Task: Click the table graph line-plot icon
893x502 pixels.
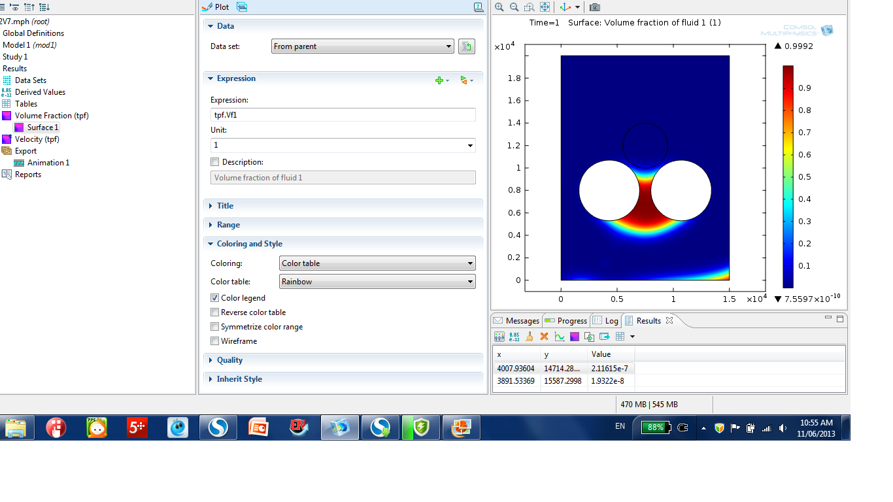Action: pos(559,337)
